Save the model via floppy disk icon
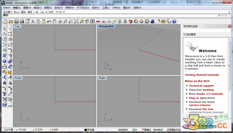 [x=16, y=21]
